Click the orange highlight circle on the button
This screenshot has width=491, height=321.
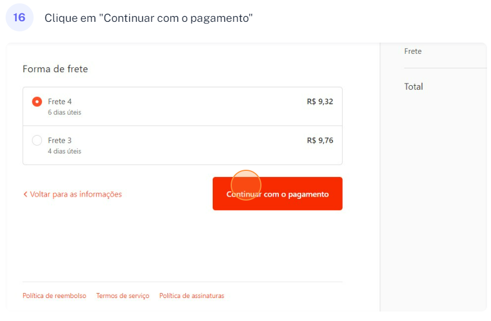click(246, 185)
